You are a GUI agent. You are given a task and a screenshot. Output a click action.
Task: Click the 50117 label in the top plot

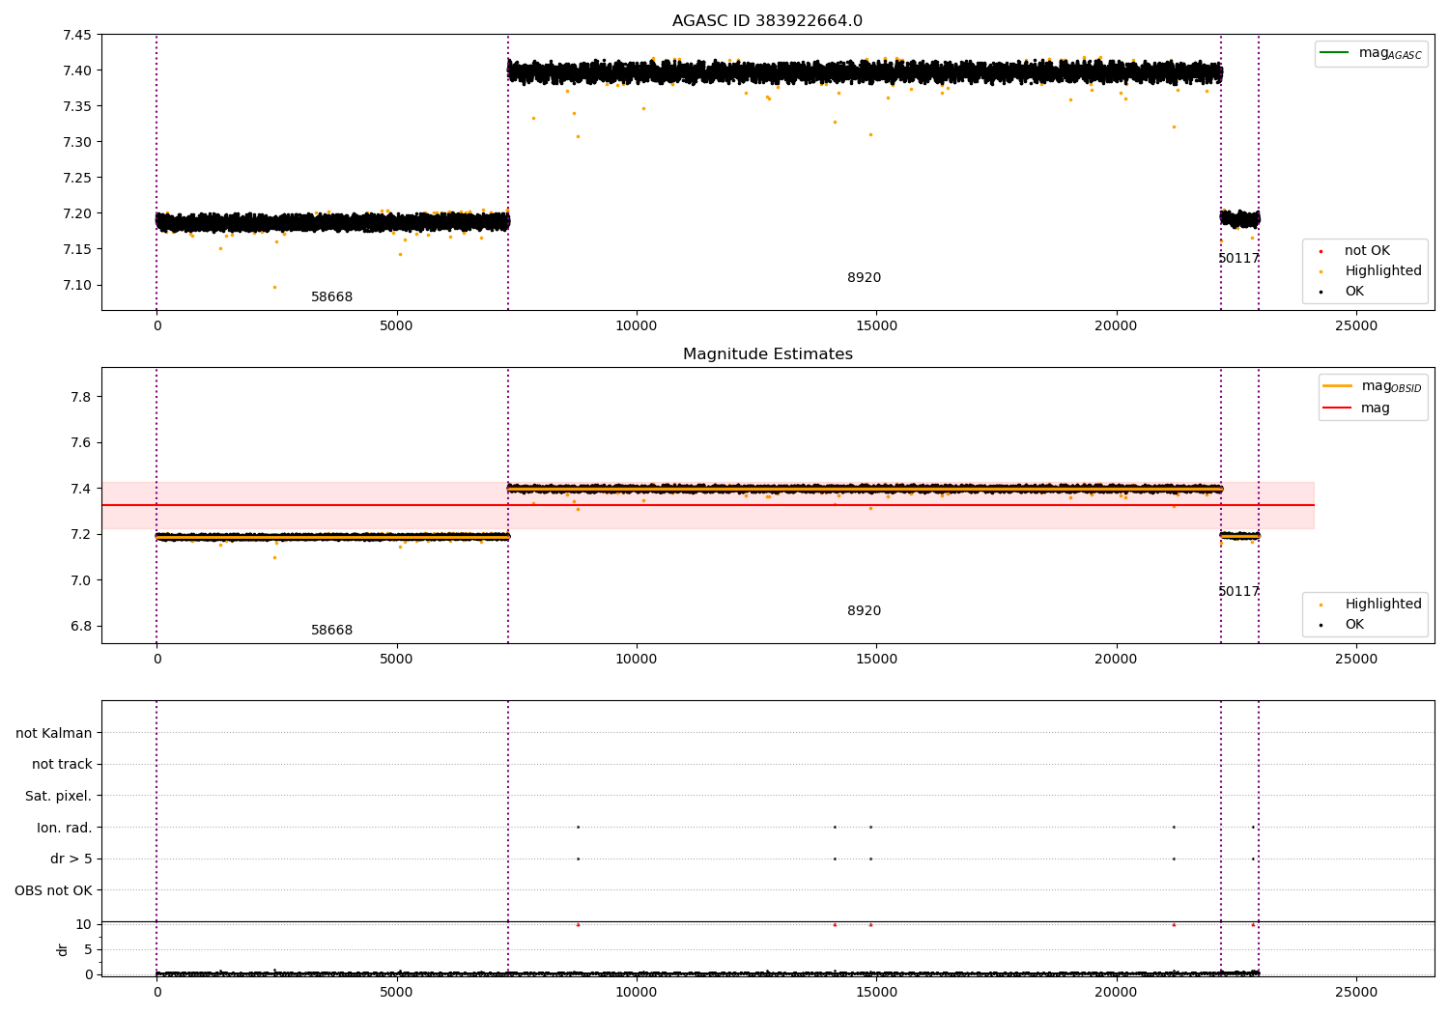point(1238,259)
